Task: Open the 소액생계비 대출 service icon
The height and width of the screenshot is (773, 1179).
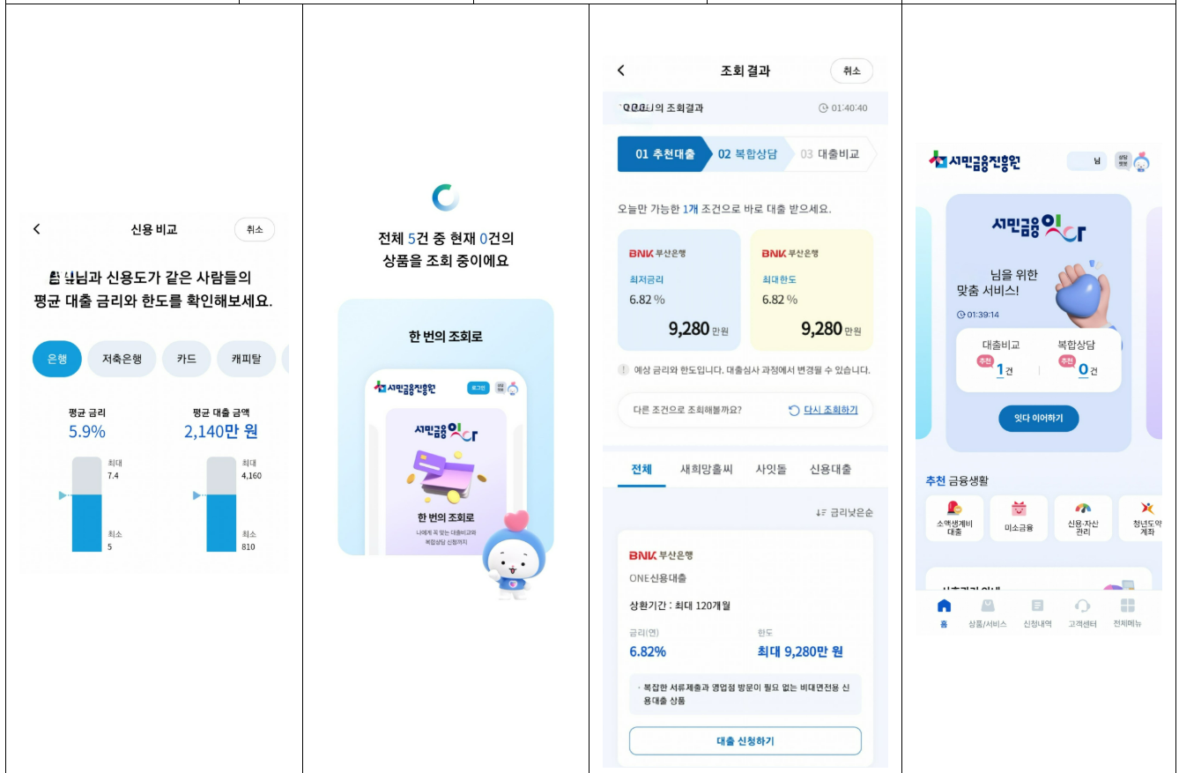Action: pyautogui.click(x=956, y=518)
